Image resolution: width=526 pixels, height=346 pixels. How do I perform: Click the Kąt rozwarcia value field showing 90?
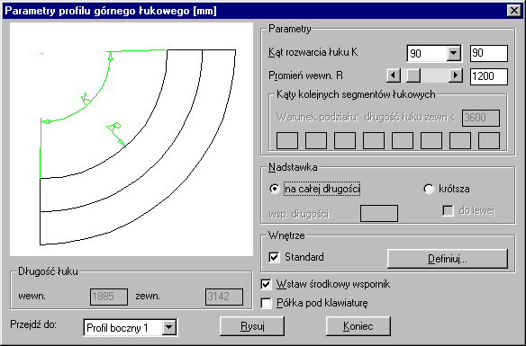489,53
